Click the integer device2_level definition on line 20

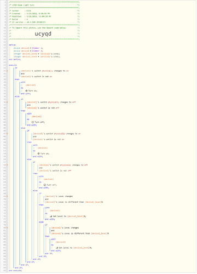point(37,56)
